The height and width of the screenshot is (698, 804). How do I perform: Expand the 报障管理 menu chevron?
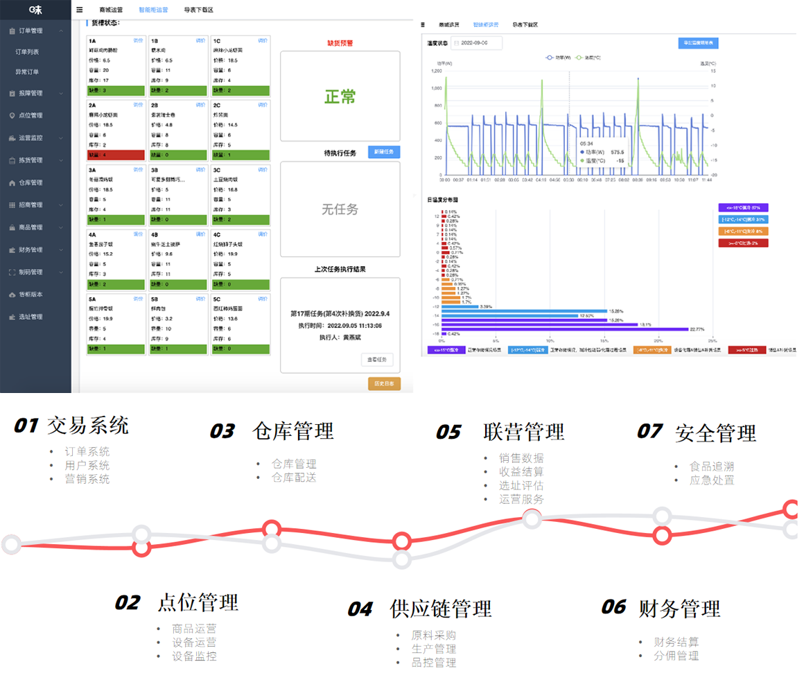coord(61,94)
